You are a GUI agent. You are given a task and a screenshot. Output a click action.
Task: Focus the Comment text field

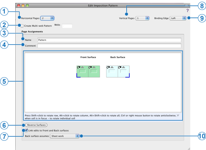point(109,46)
